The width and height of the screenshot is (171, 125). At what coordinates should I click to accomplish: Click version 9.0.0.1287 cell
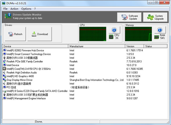(x=132, y=98)
